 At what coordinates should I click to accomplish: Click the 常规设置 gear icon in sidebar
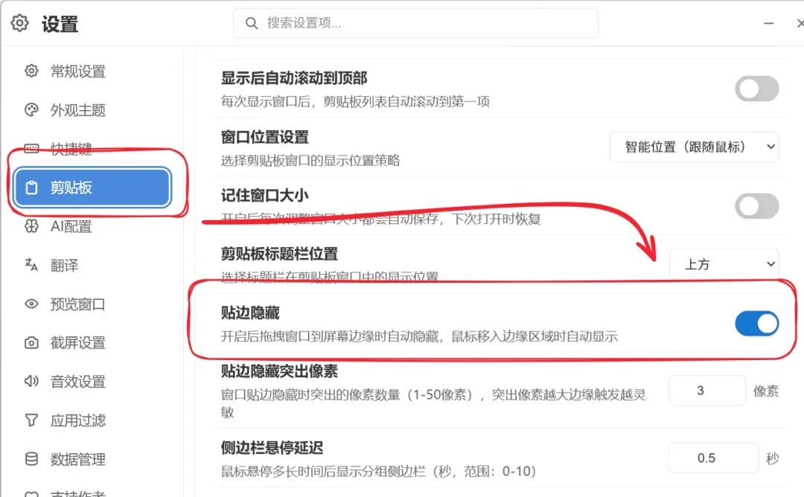click(x=31, y=71)
